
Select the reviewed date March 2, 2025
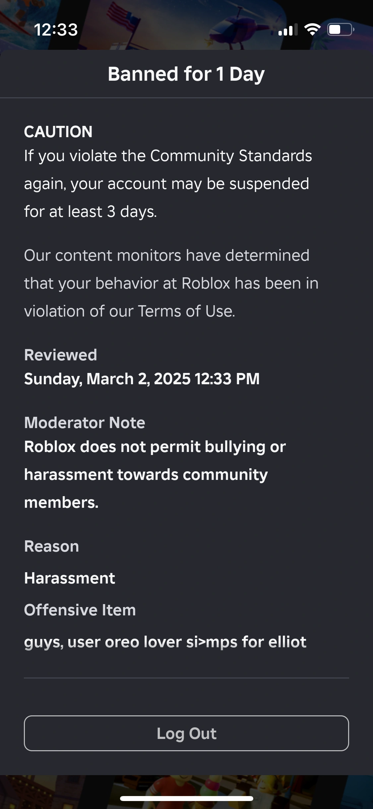[x=142, y=379]
